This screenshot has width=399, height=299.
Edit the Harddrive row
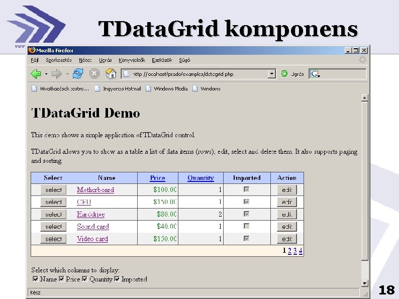[x=287, y=214]
